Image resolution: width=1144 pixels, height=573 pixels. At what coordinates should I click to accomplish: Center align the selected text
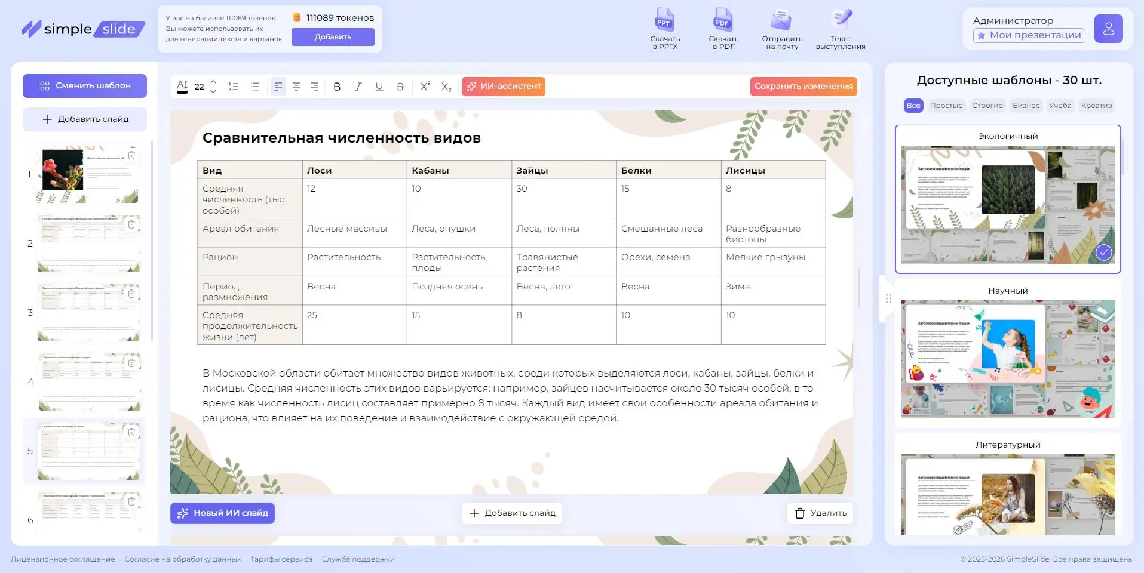pyautogui.click(x=296, y=87)
